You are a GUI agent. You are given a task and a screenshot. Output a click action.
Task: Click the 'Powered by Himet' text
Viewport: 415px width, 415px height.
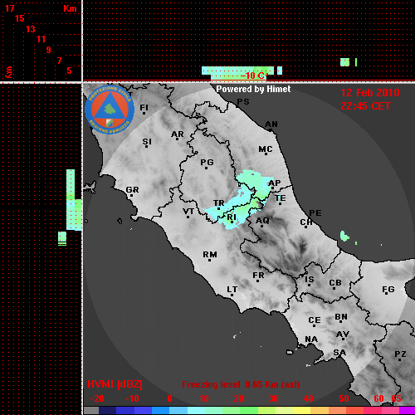(253, 89)
